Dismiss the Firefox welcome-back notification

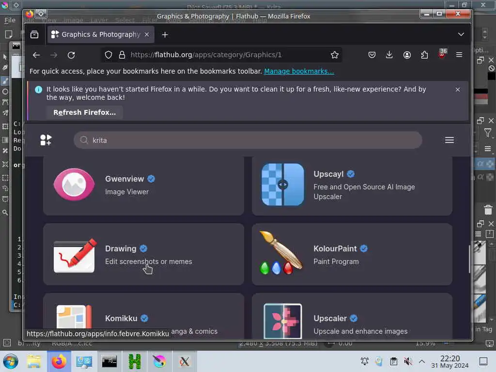457,90
